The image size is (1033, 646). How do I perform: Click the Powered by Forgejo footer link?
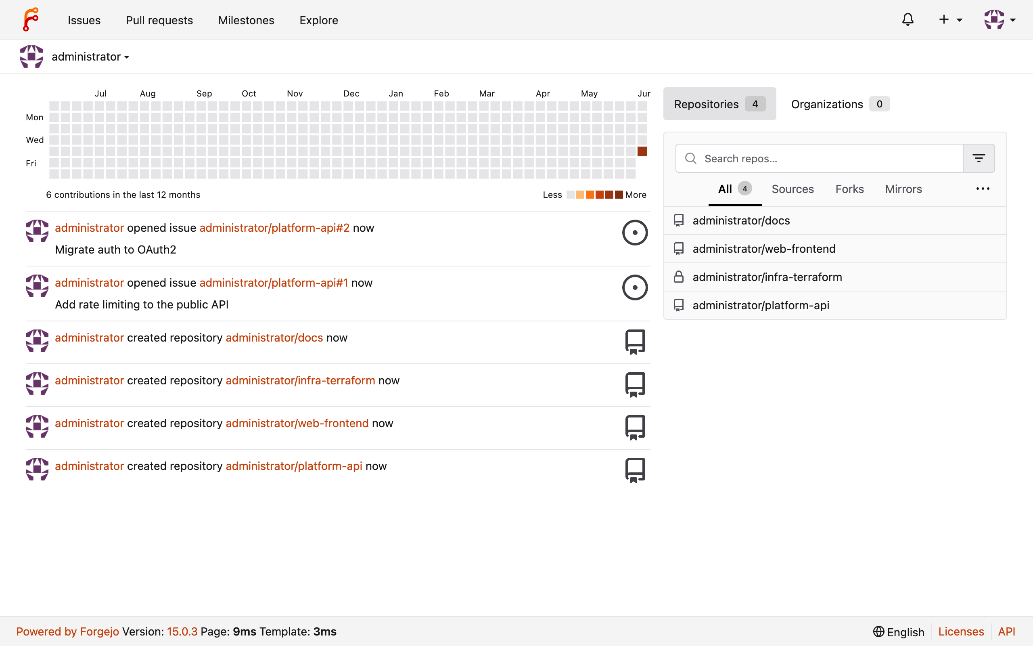67,631
